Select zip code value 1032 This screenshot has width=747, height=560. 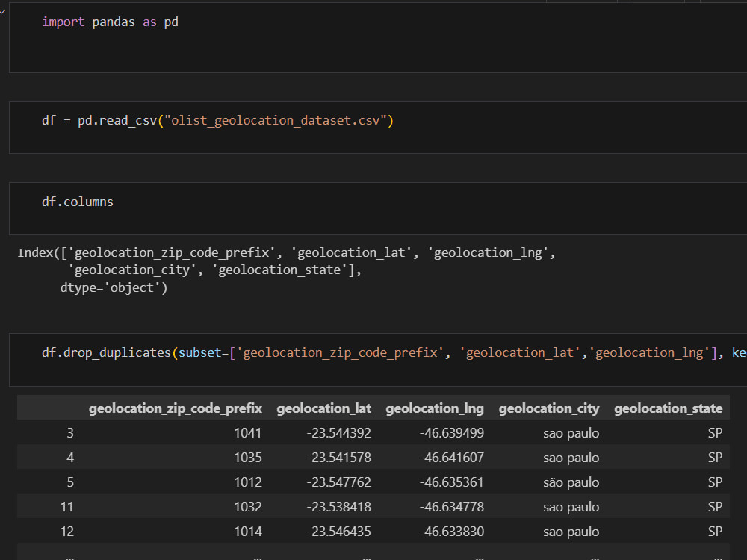coord(248,507)
